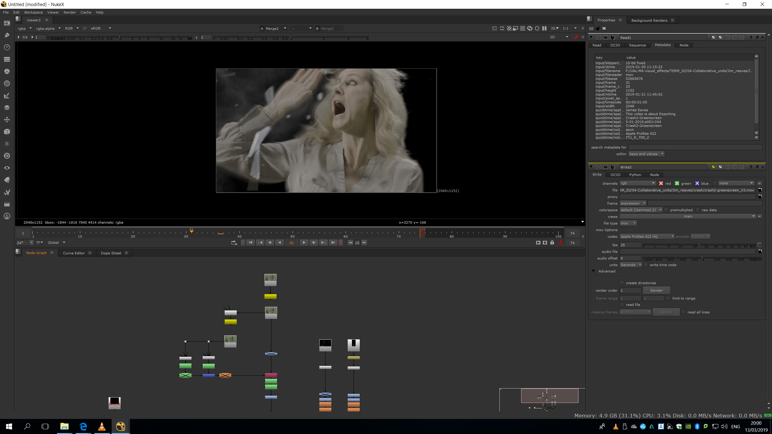Open the Deep nodes menu (D icon)
Image resolution: width=772 pixels, height=434 pixels.
point(7,156)
